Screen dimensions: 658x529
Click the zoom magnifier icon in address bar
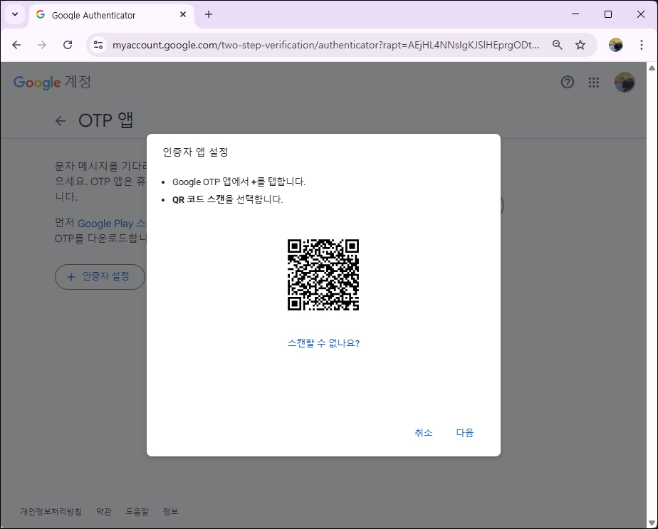[x=558, y=44]
